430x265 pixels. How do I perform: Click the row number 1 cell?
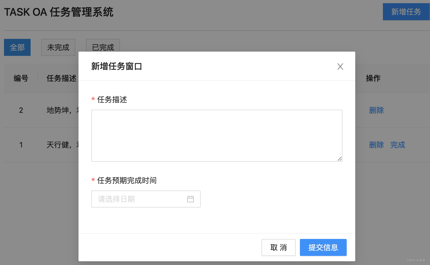(21, 145)
